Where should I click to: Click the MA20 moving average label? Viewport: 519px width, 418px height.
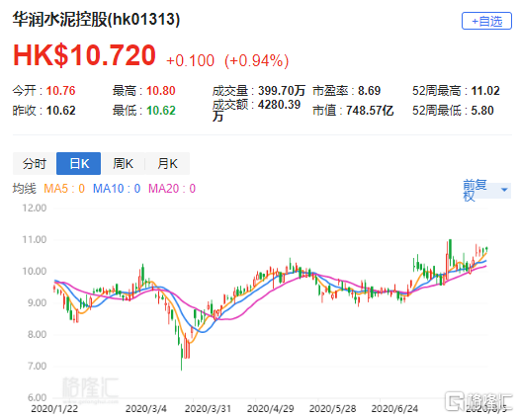[x=172, y=189]
